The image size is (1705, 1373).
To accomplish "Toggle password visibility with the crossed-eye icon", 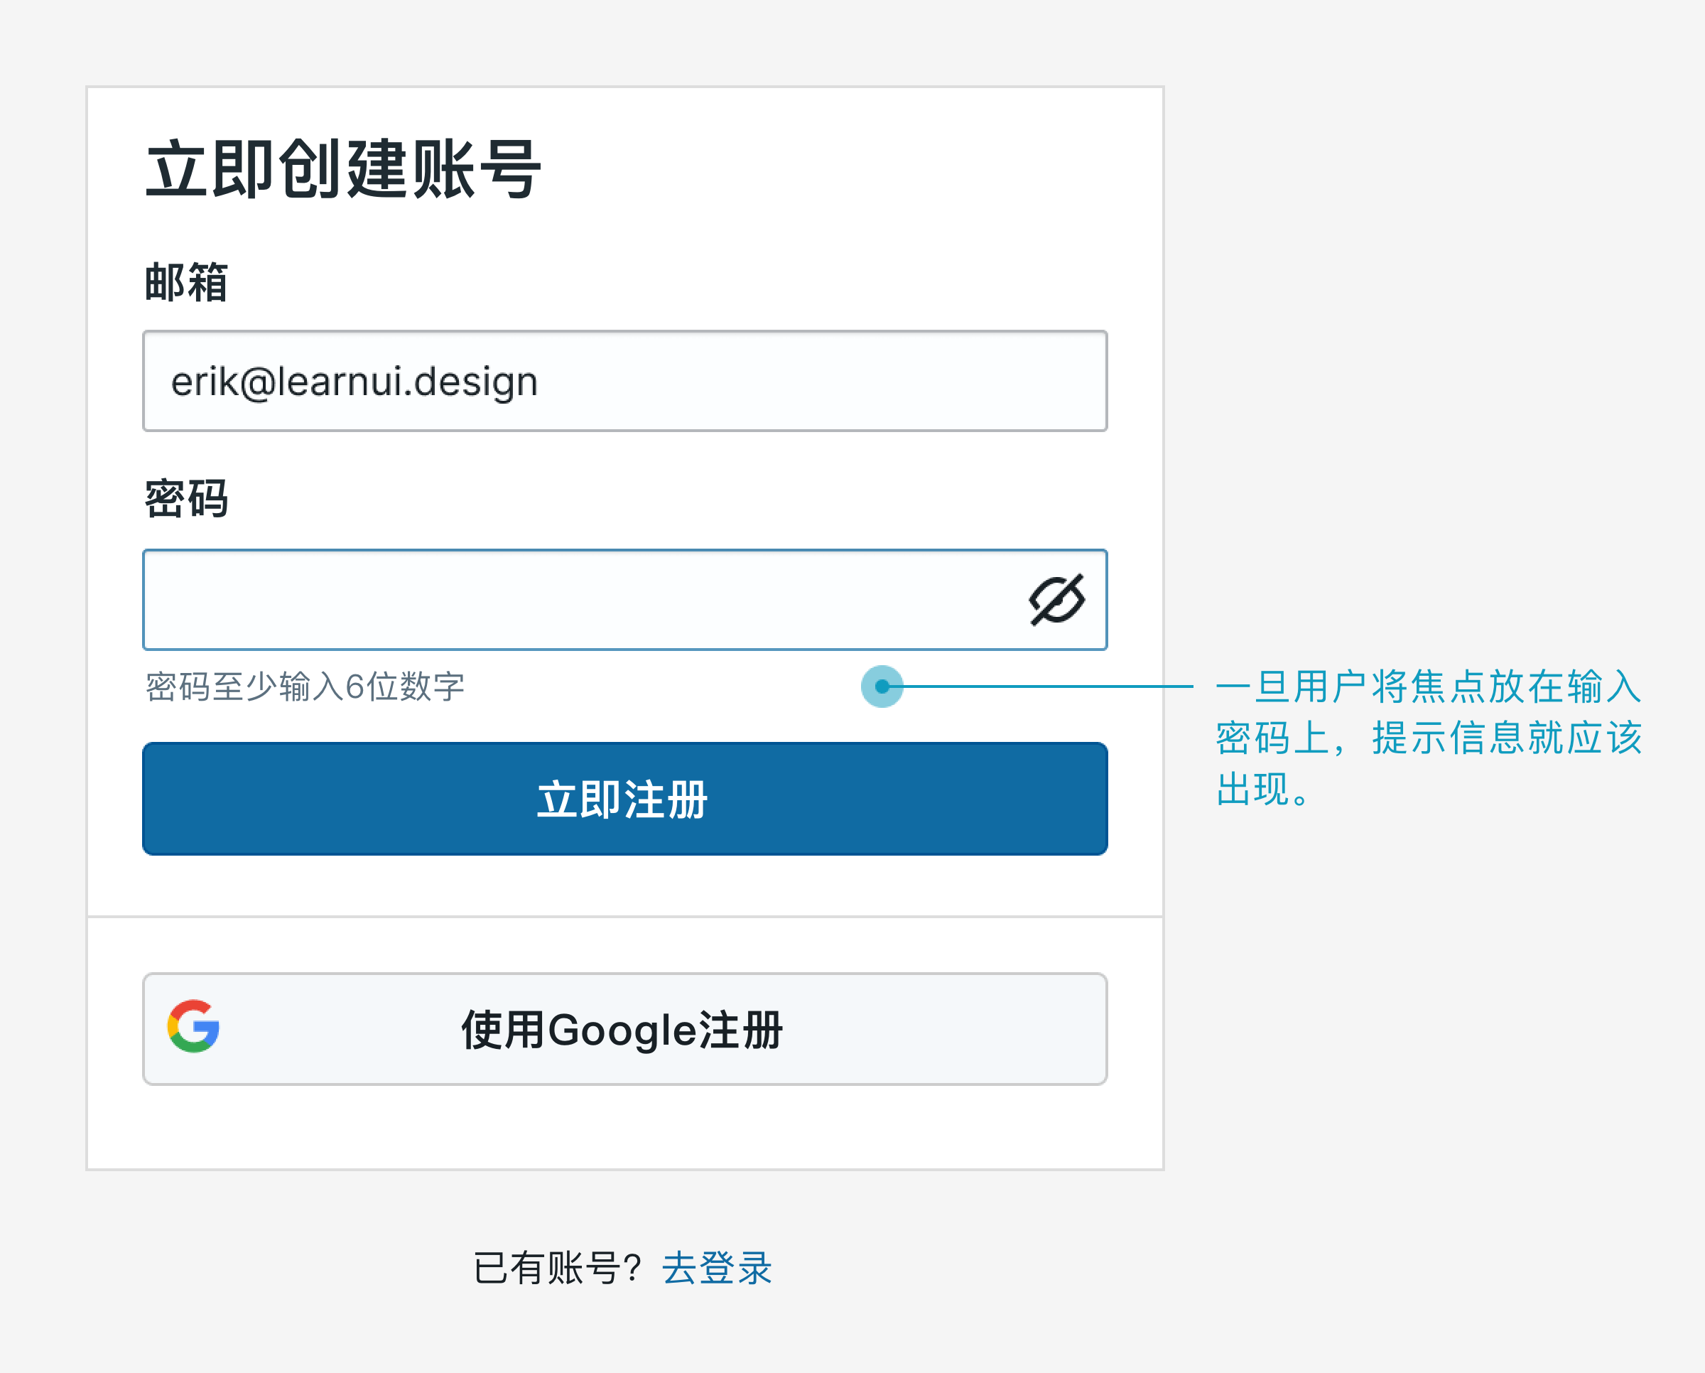I will pos(1056,600).
